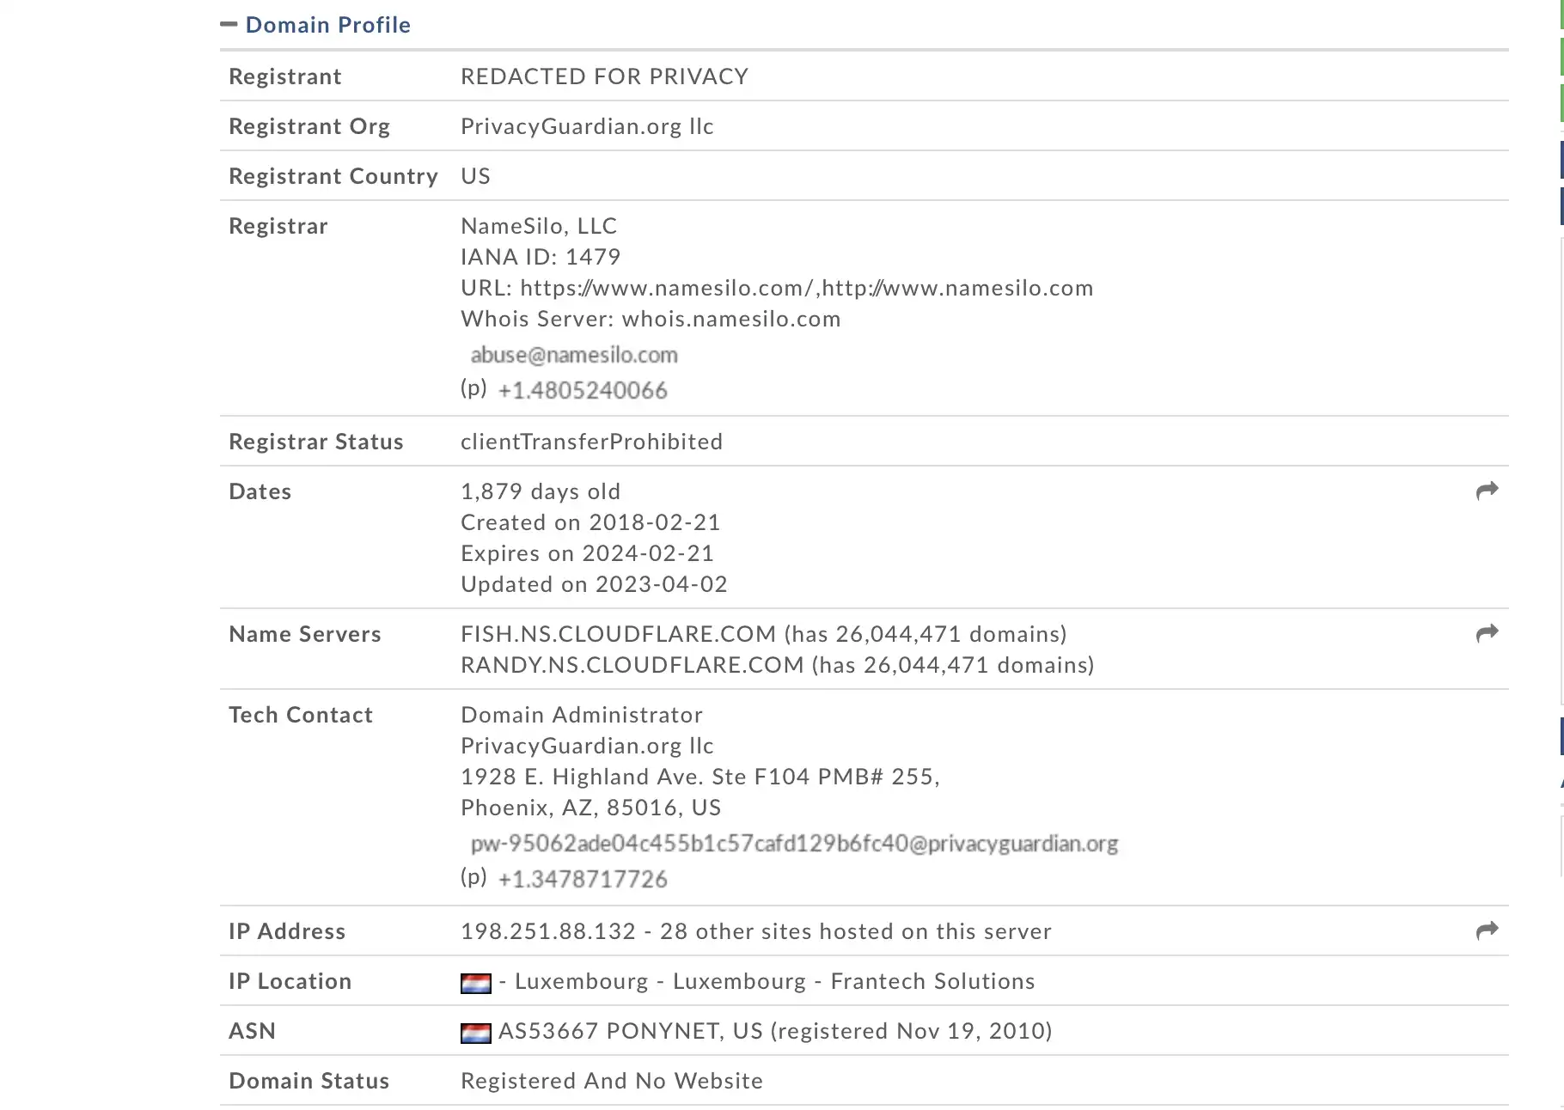Viewport: 1564px width, 1110px height.
Task: Click the abuse@namesilo.com email image
Action: [x=574, y=355]
